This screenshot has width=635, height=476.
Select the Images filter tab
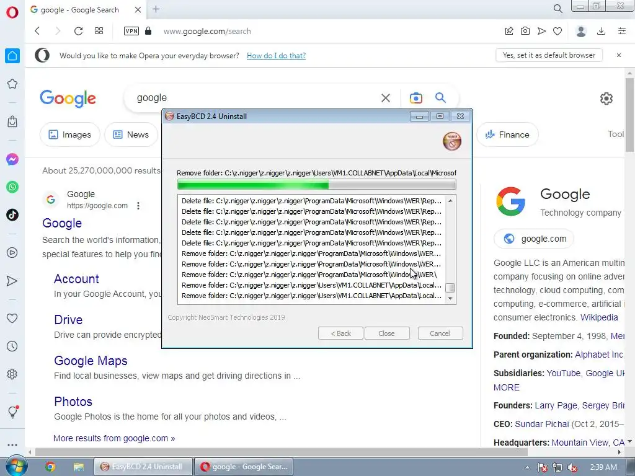[x=70, y=134]
